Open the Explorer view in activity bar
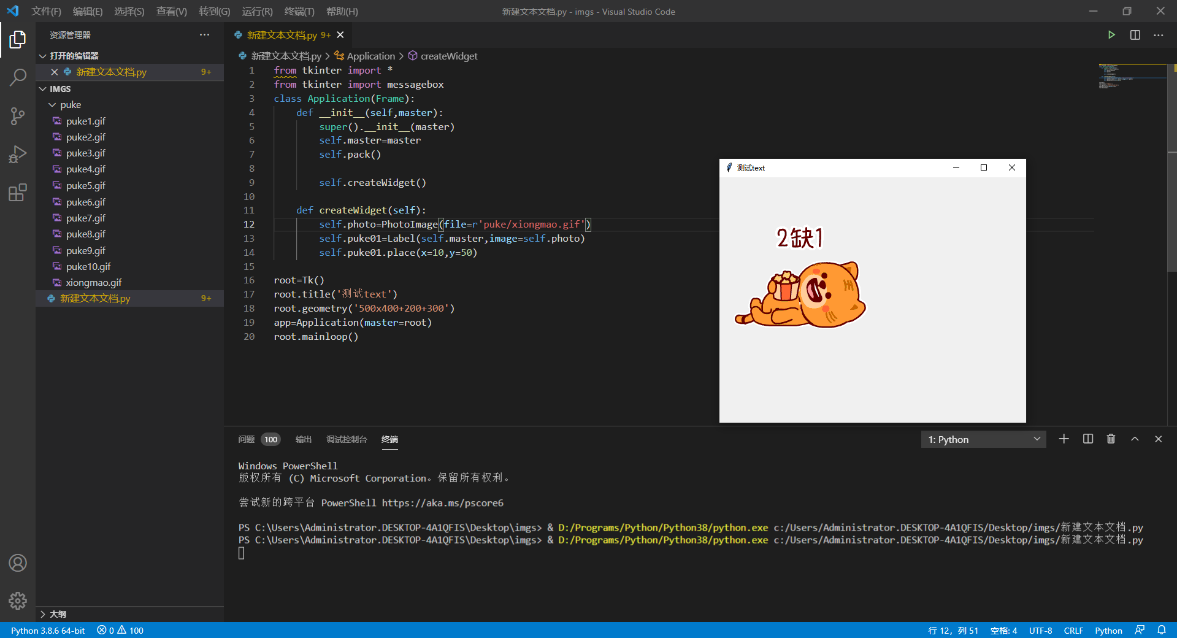The image size is (1177, 638). point(18,40)
